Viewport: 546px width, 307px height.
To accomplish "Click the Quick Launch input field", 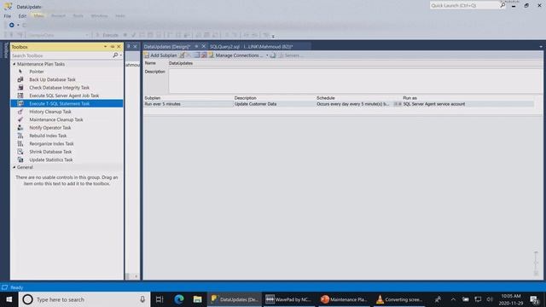I will tap(464, 5).
